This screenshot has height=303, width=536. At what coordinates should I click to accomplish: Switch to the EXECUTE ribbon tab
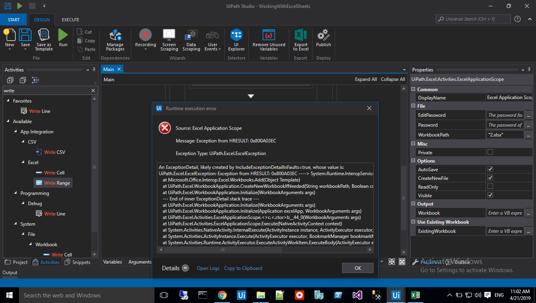[x=71, y=20]
